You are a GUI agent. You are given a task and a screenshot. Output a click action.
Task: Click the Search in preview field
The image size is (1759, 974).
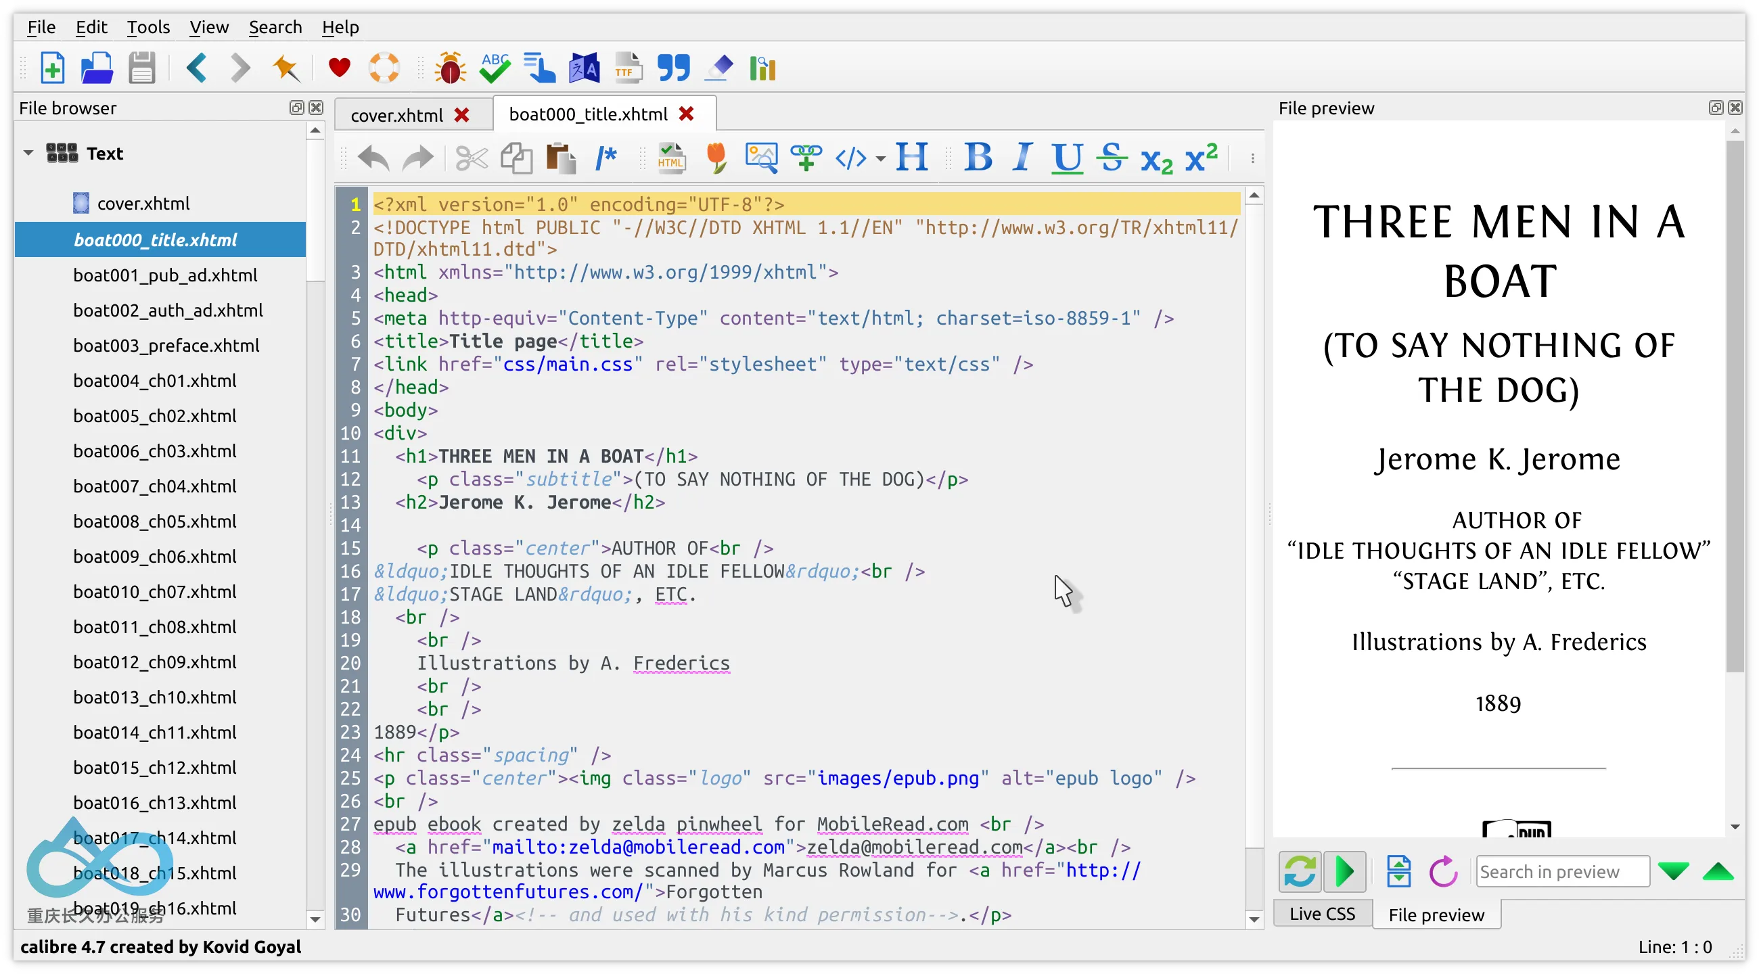1562,872
